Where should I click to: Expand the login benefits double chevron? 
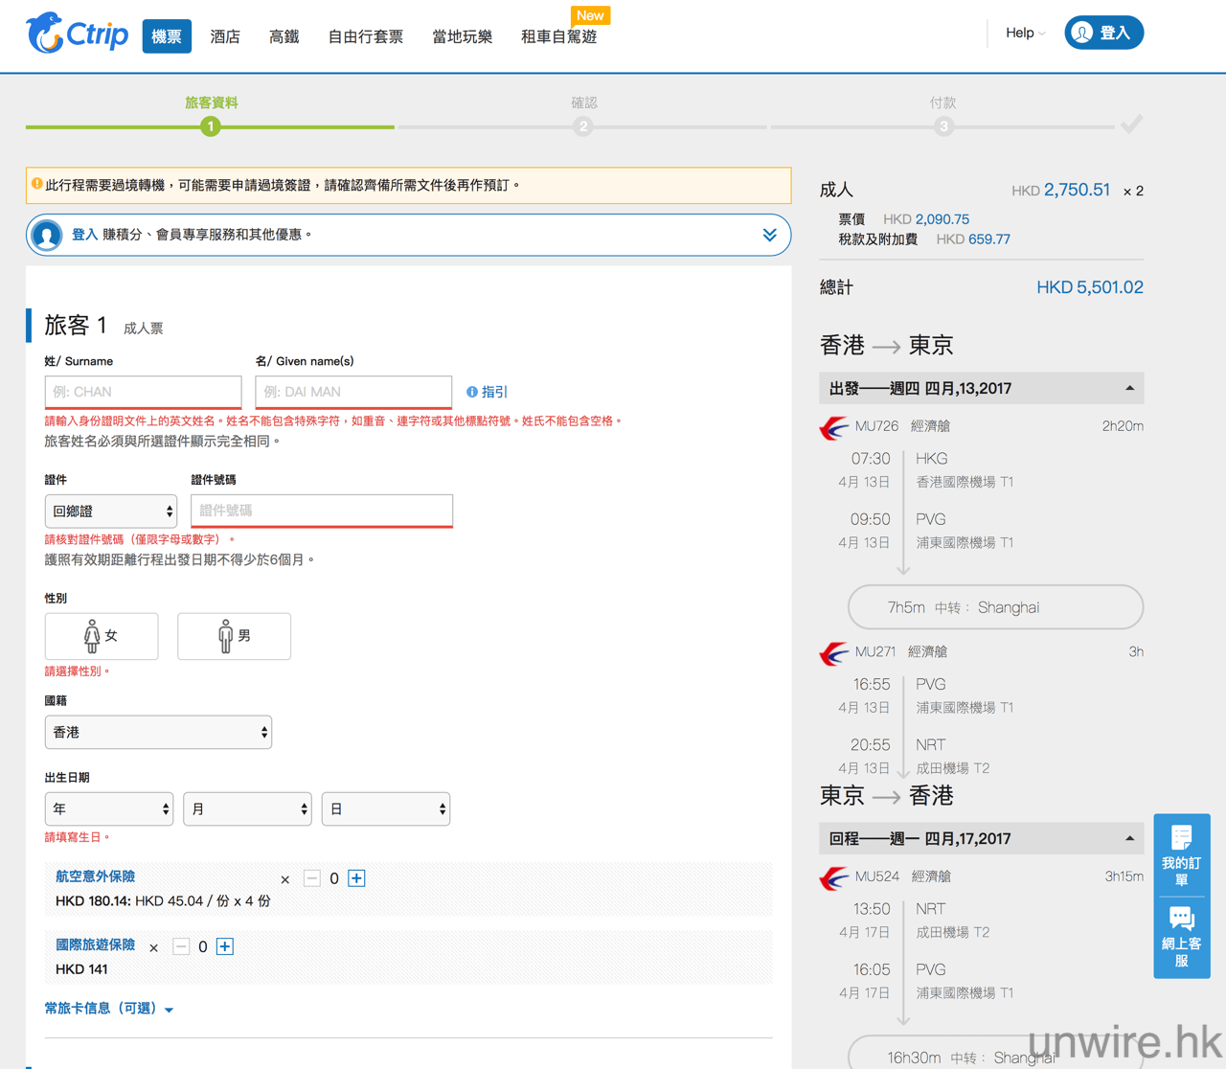769,235
